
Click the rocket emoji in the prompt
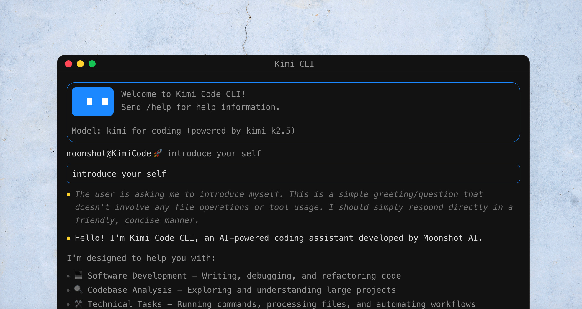point(158,153)
